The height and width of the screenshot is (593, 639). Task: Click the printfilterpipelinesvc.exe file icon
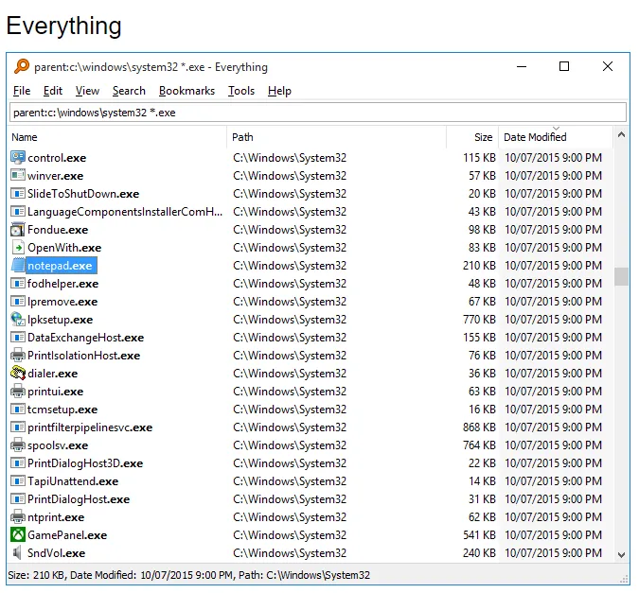[x=18, y=427]
